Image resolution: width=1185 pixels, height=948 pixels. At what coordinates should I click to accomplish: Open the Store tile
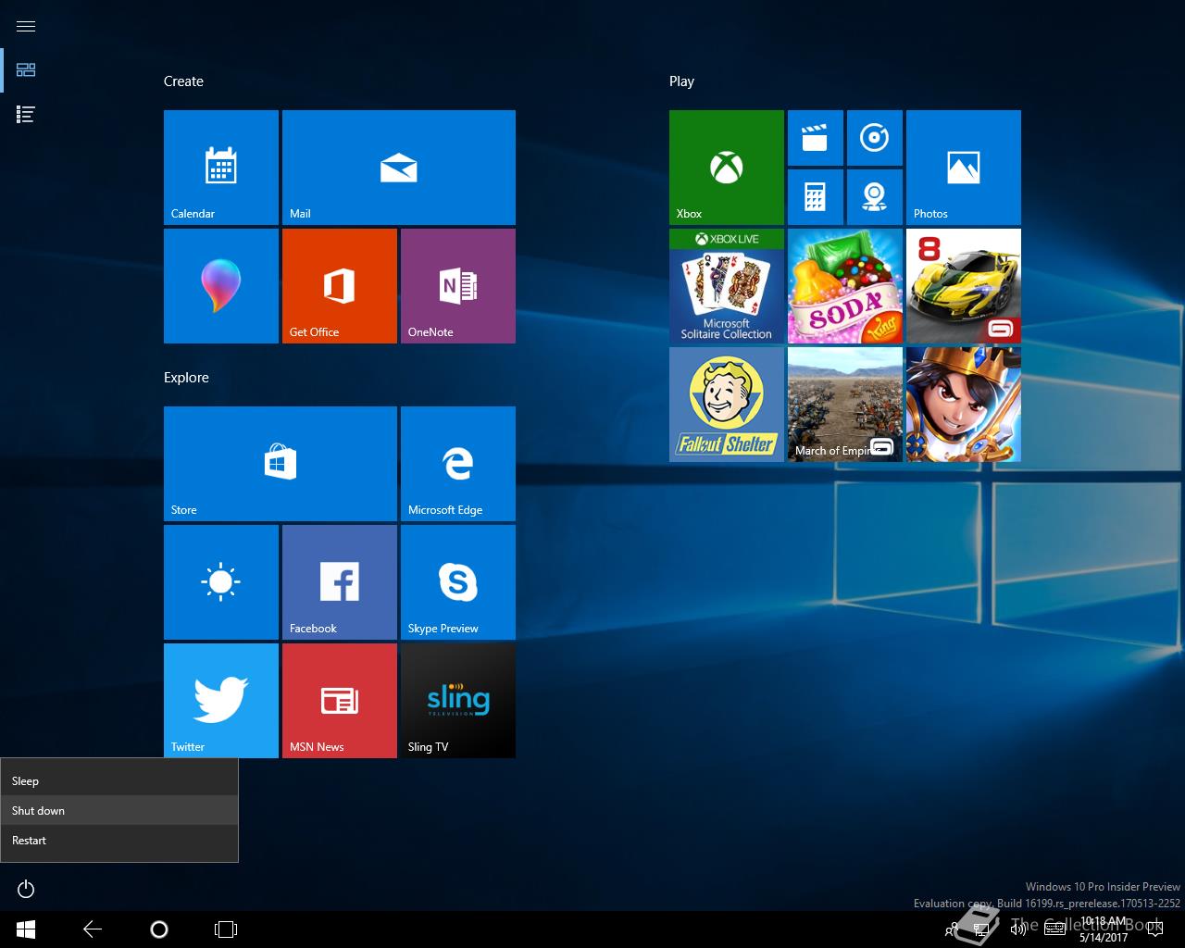pos(281,464)
